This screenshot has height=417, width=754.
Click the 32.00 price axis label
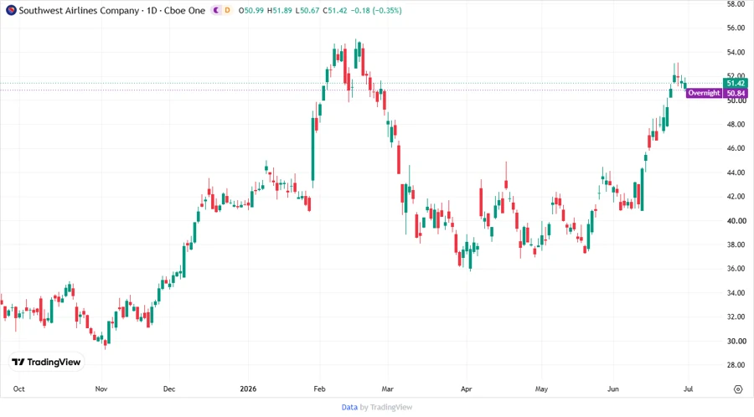[736, 317]
